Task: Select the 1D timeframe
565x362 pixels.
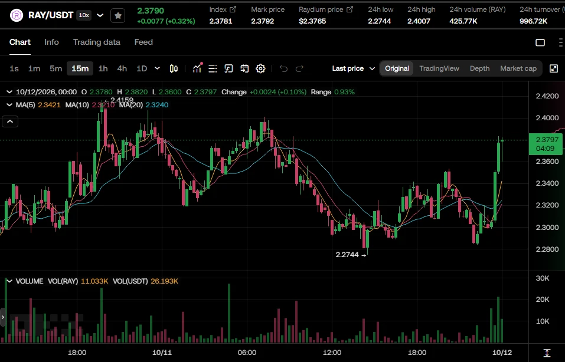Action: point(142,68)
